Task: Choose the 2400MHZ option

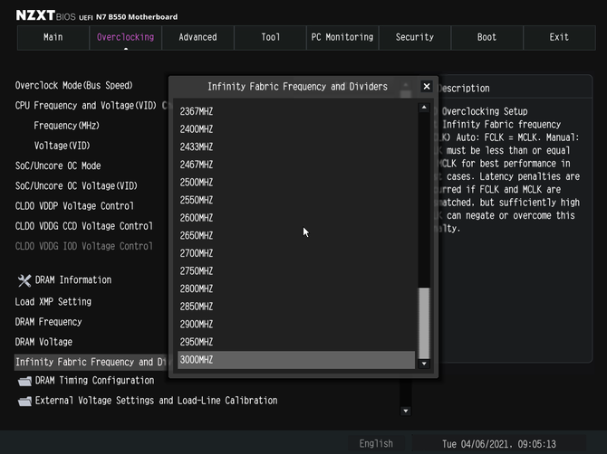Action: [x=296, y=129]
